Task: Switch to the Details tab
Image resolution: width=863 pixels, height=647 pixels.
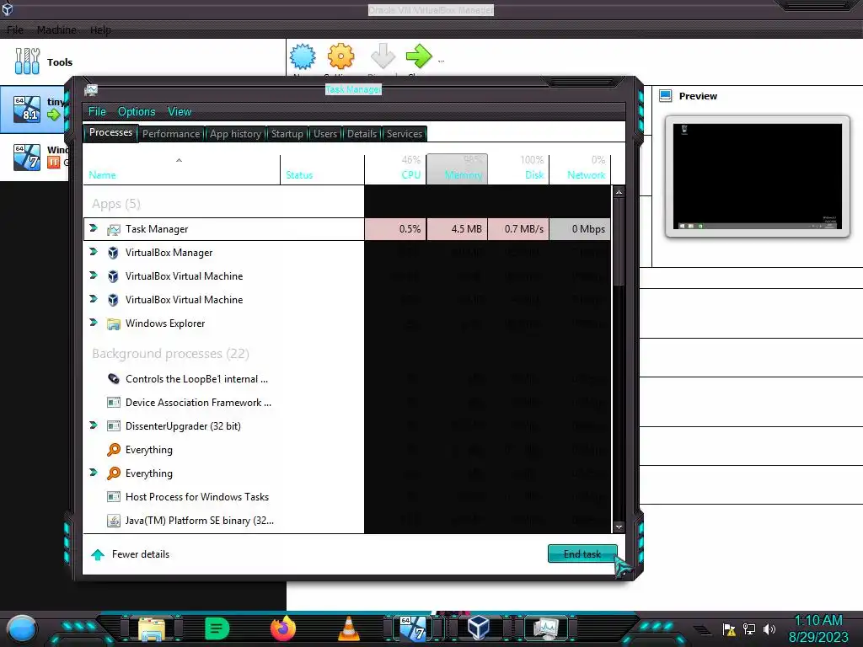Action: click(362, 134)
